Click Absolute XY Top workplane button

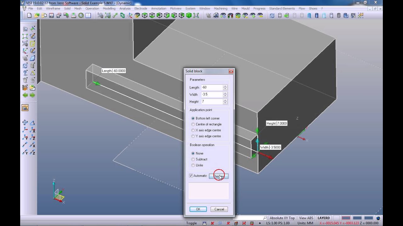pos(282,218)
